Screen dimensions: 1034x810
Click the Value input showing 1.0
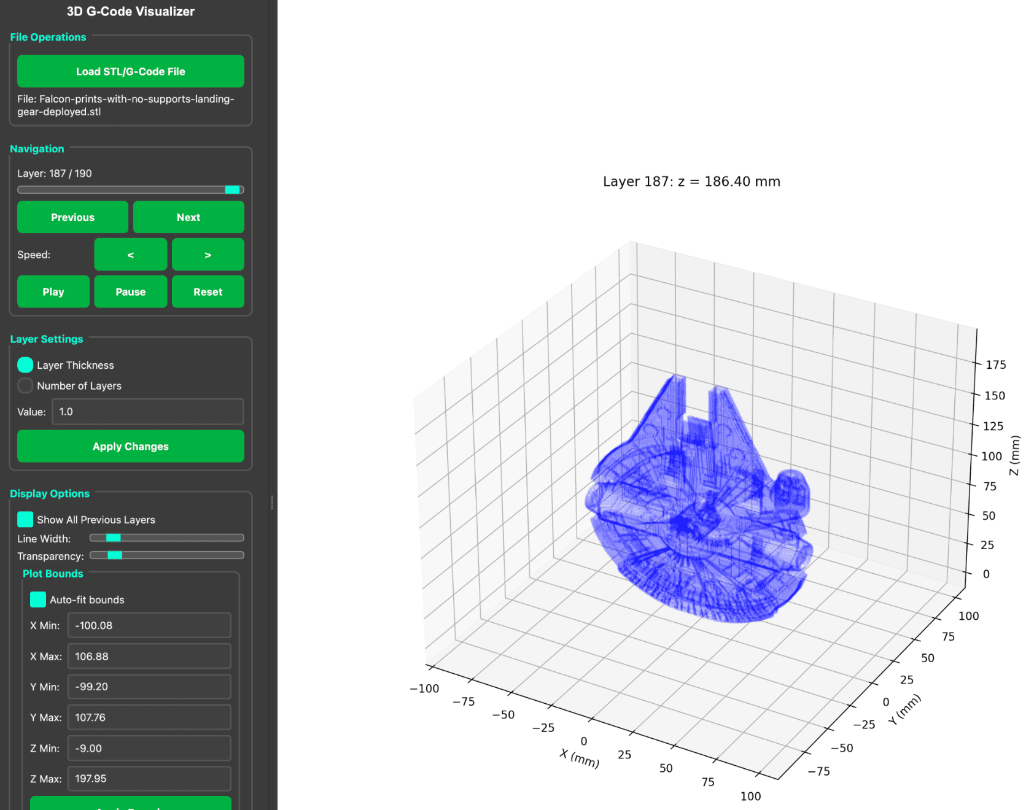[x=147, y=412]
